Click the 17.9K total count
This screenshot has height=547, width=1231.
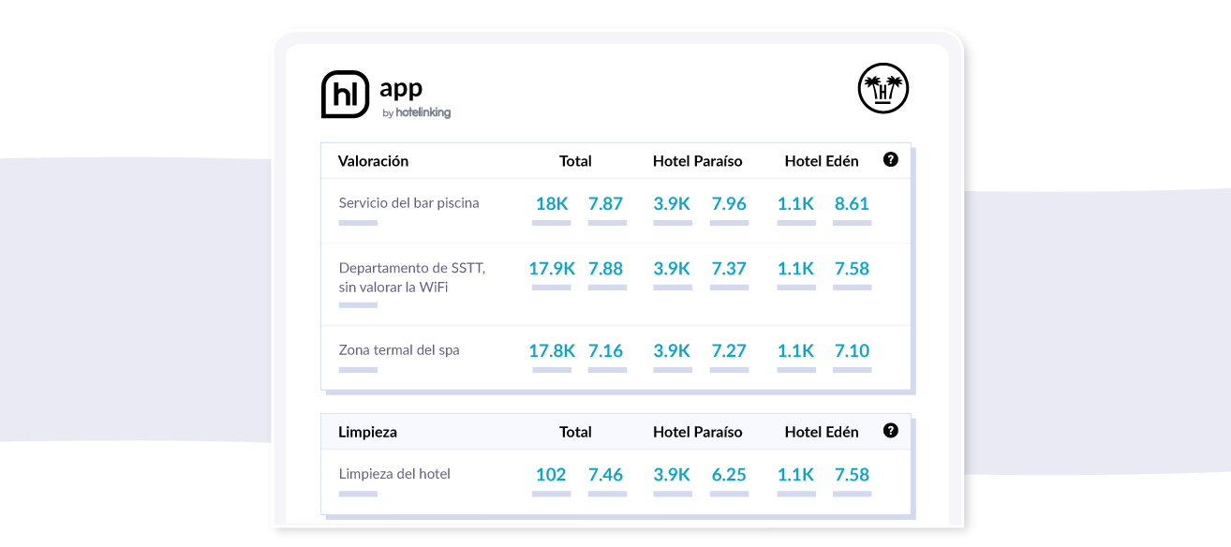552,269
